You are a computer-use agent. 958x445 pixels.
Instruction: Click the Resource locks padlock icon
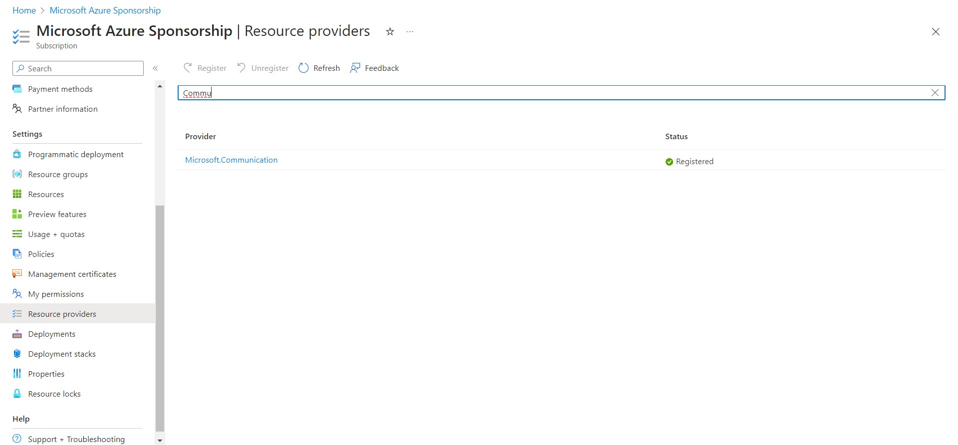click(17, 394)
